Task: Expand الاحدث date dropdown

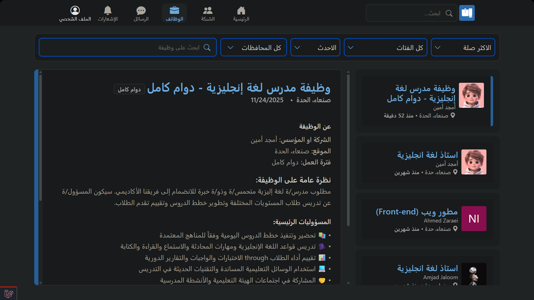Action: 315,47
